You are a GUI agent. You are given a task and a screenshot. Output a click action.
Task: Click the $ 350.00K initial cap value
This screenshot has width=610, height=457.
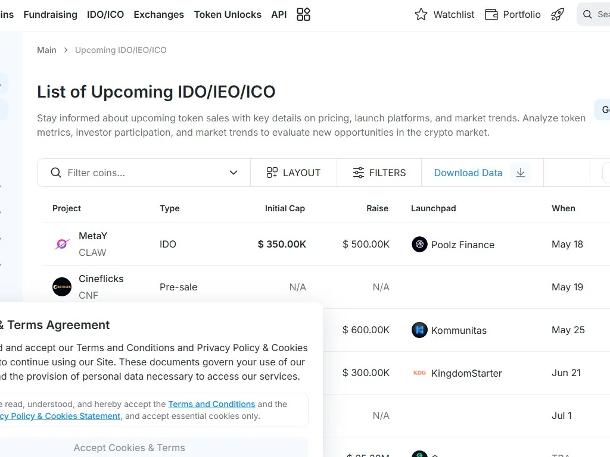(282, 244)
